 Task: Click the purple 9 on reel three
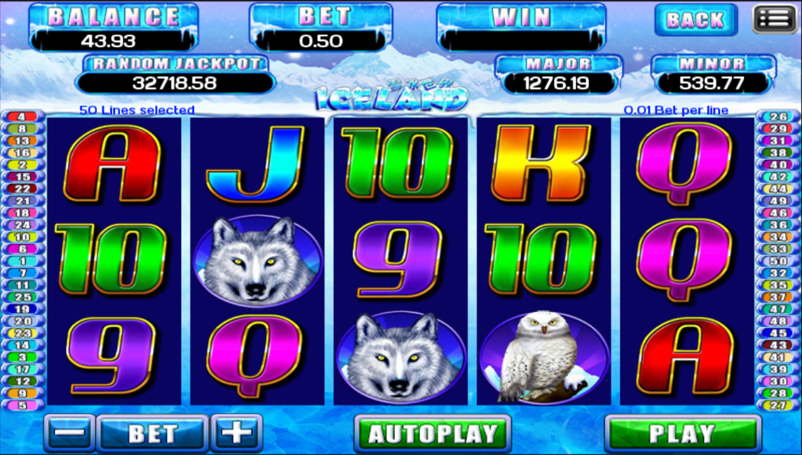click(x=399, y=261)
